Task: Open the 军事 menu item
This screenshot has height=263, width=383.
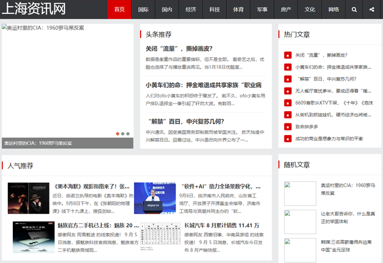Action: coord(262,9)
